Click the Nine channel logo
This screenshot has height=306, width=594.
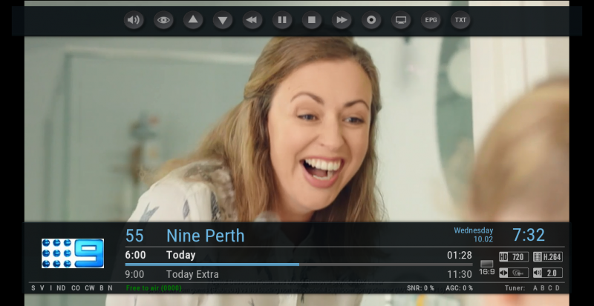pyautogui.click(x=72, y=253)
